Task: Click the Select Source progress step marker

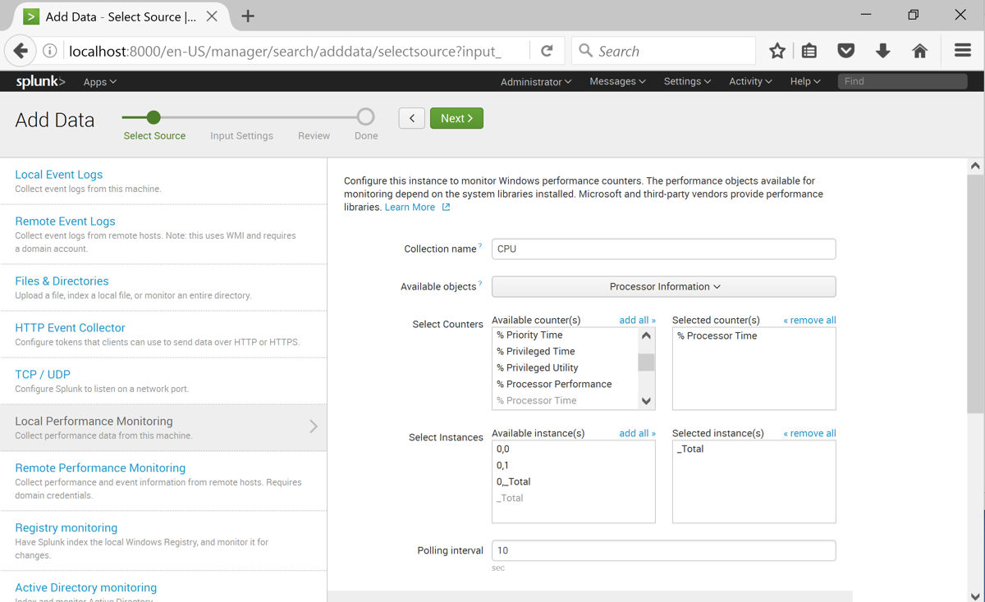Action: [x=153, y=117]
